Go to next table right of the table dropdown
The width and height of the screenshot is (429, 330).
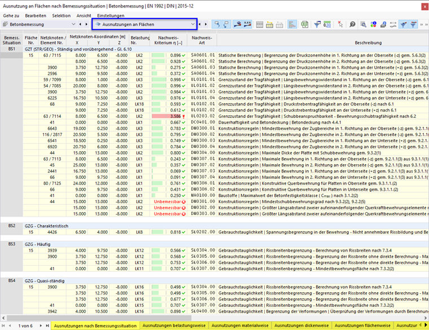pyautogui.click(x=205, y=24)
